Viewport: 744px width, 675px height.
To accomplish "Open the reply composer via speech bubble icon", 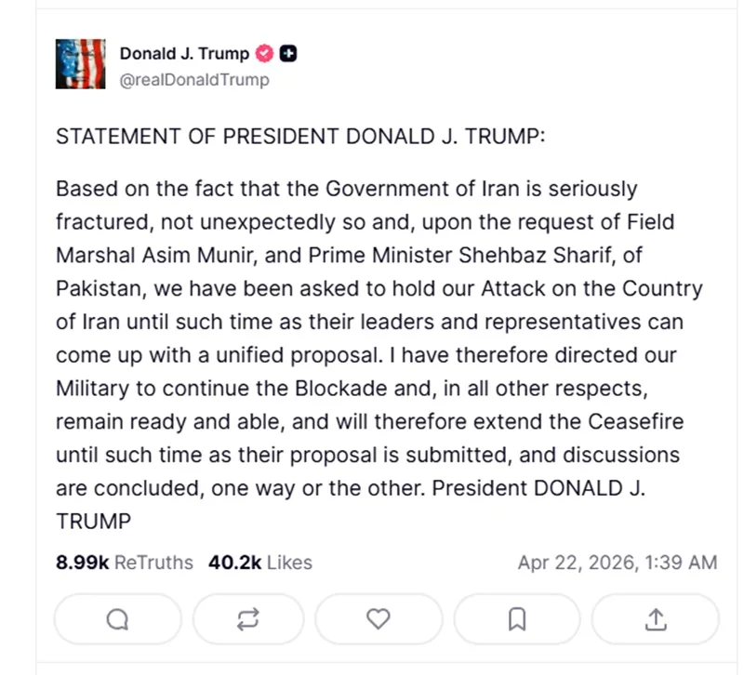I will (117, 619).
